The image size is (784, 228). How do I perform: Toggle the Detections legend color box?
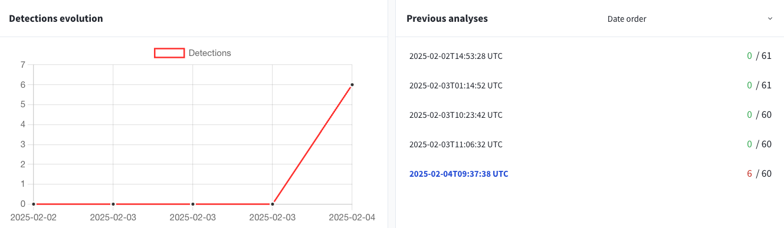[x=169, y=53]
